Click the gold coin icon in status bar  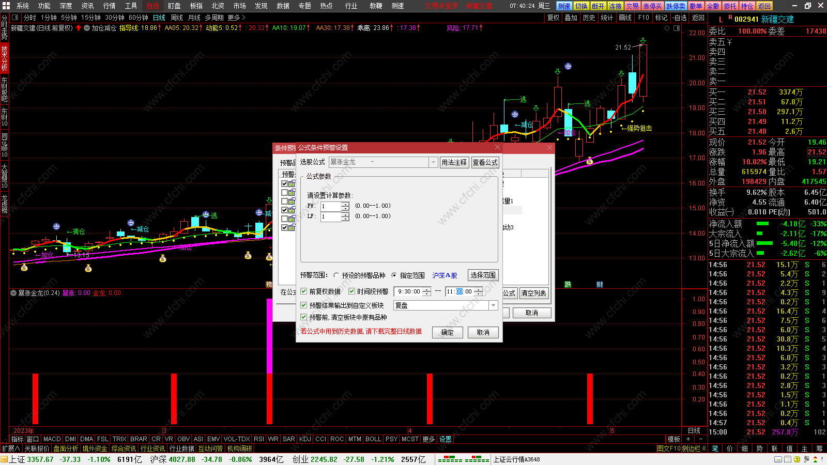pyautogui.click(x=797, y=459)
